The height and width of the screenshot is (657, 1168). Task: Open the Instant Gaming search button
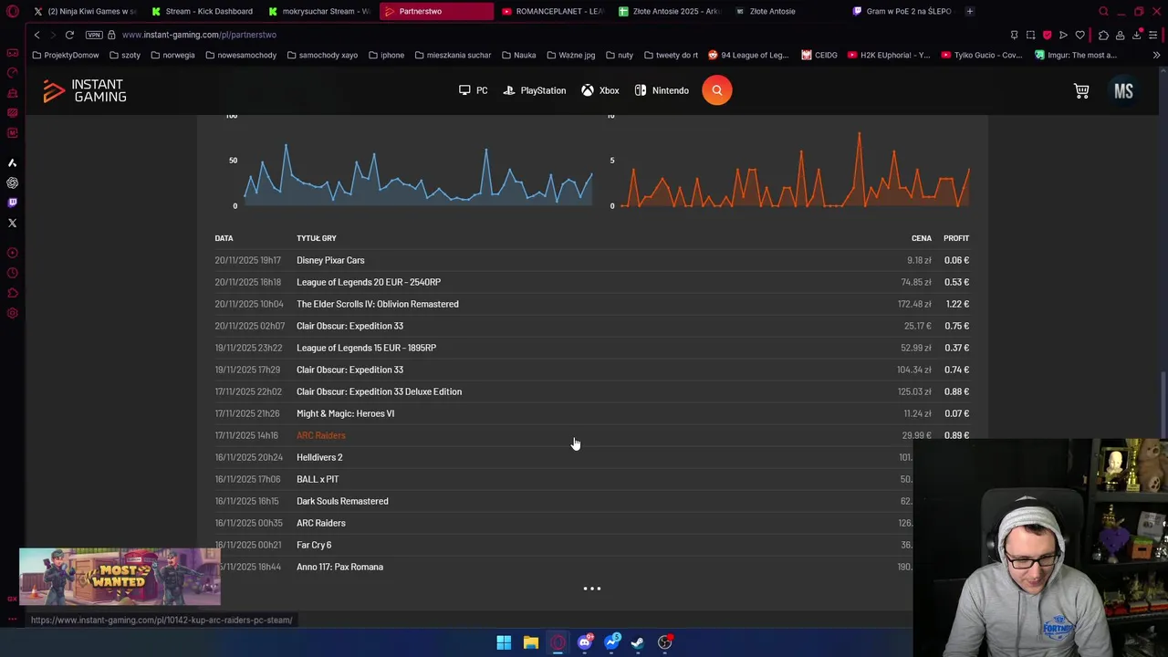717,90
